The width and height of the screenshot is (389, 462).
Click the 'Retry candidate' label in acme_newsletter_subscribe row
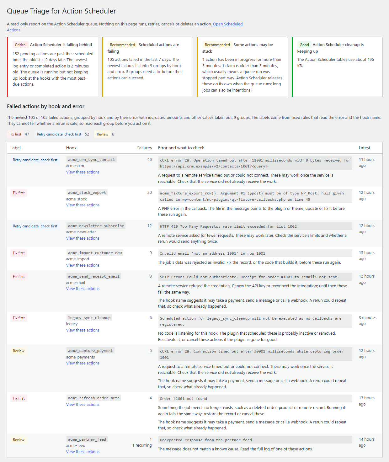tap(35, 226)
